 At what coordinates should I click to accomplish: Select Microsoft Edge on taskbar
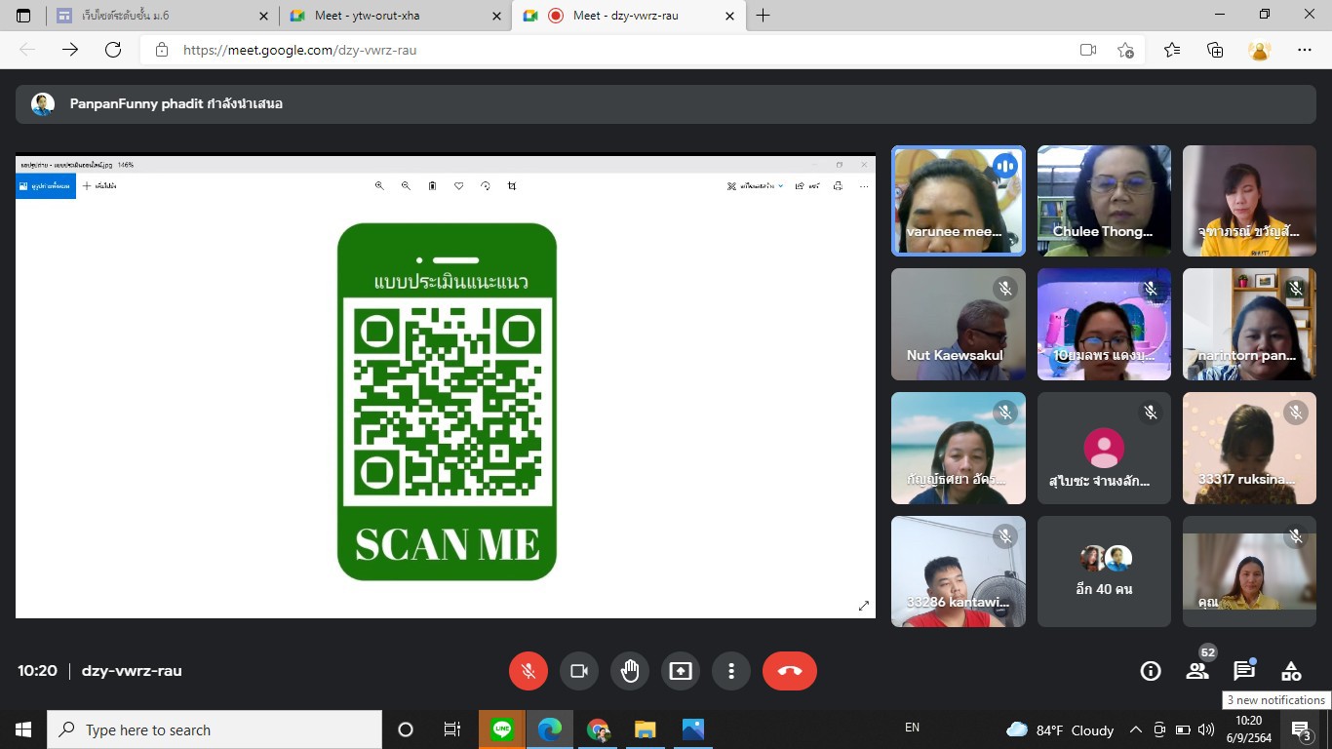pyautogui.click(x=550, y=729)
